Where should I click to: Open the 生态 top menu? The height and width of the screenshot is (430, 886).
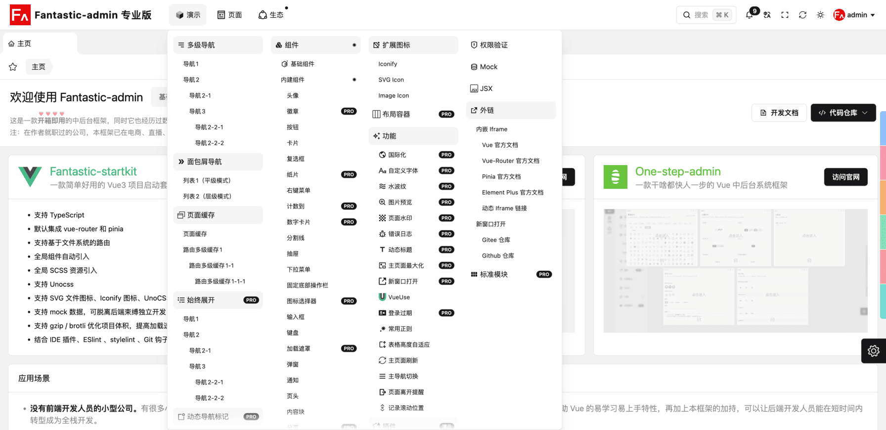tap(271, 15)
